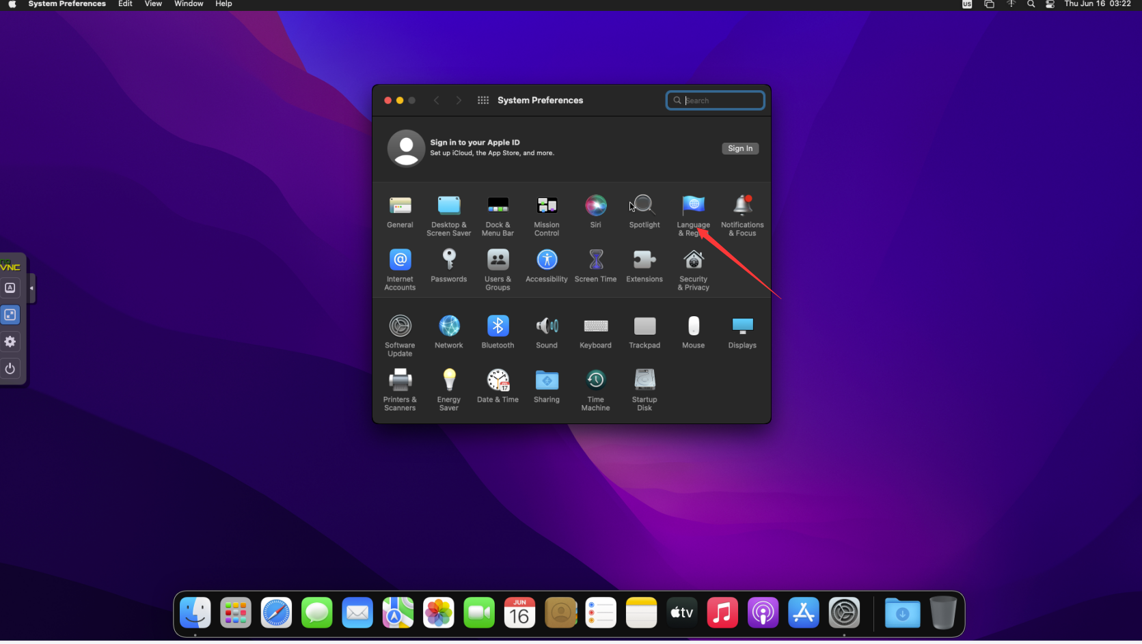This screenshot has height=644, width=1142.
Task: Focus the System Preferences search field
Action: click(x=715, y=100)
